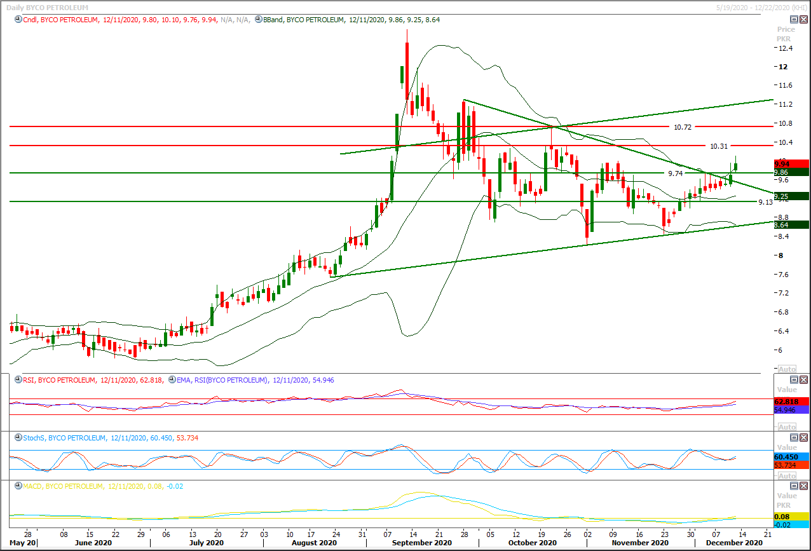Click the orange 53.734 stochastic value tag
This screenshot has height=551, width=811.
(x=791, y=465)
